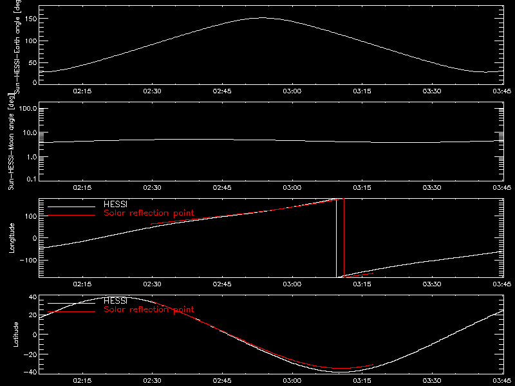Click the -40 tick label on Latitude axis
The height and width of the screenshot is (386, 515).
[x=30, y=372]
